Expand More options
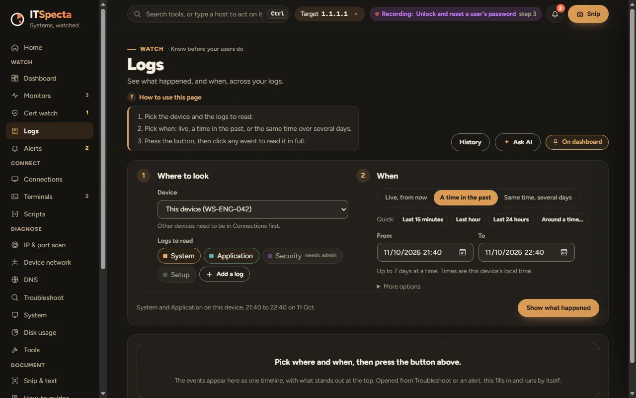 [x=398, y=287]
